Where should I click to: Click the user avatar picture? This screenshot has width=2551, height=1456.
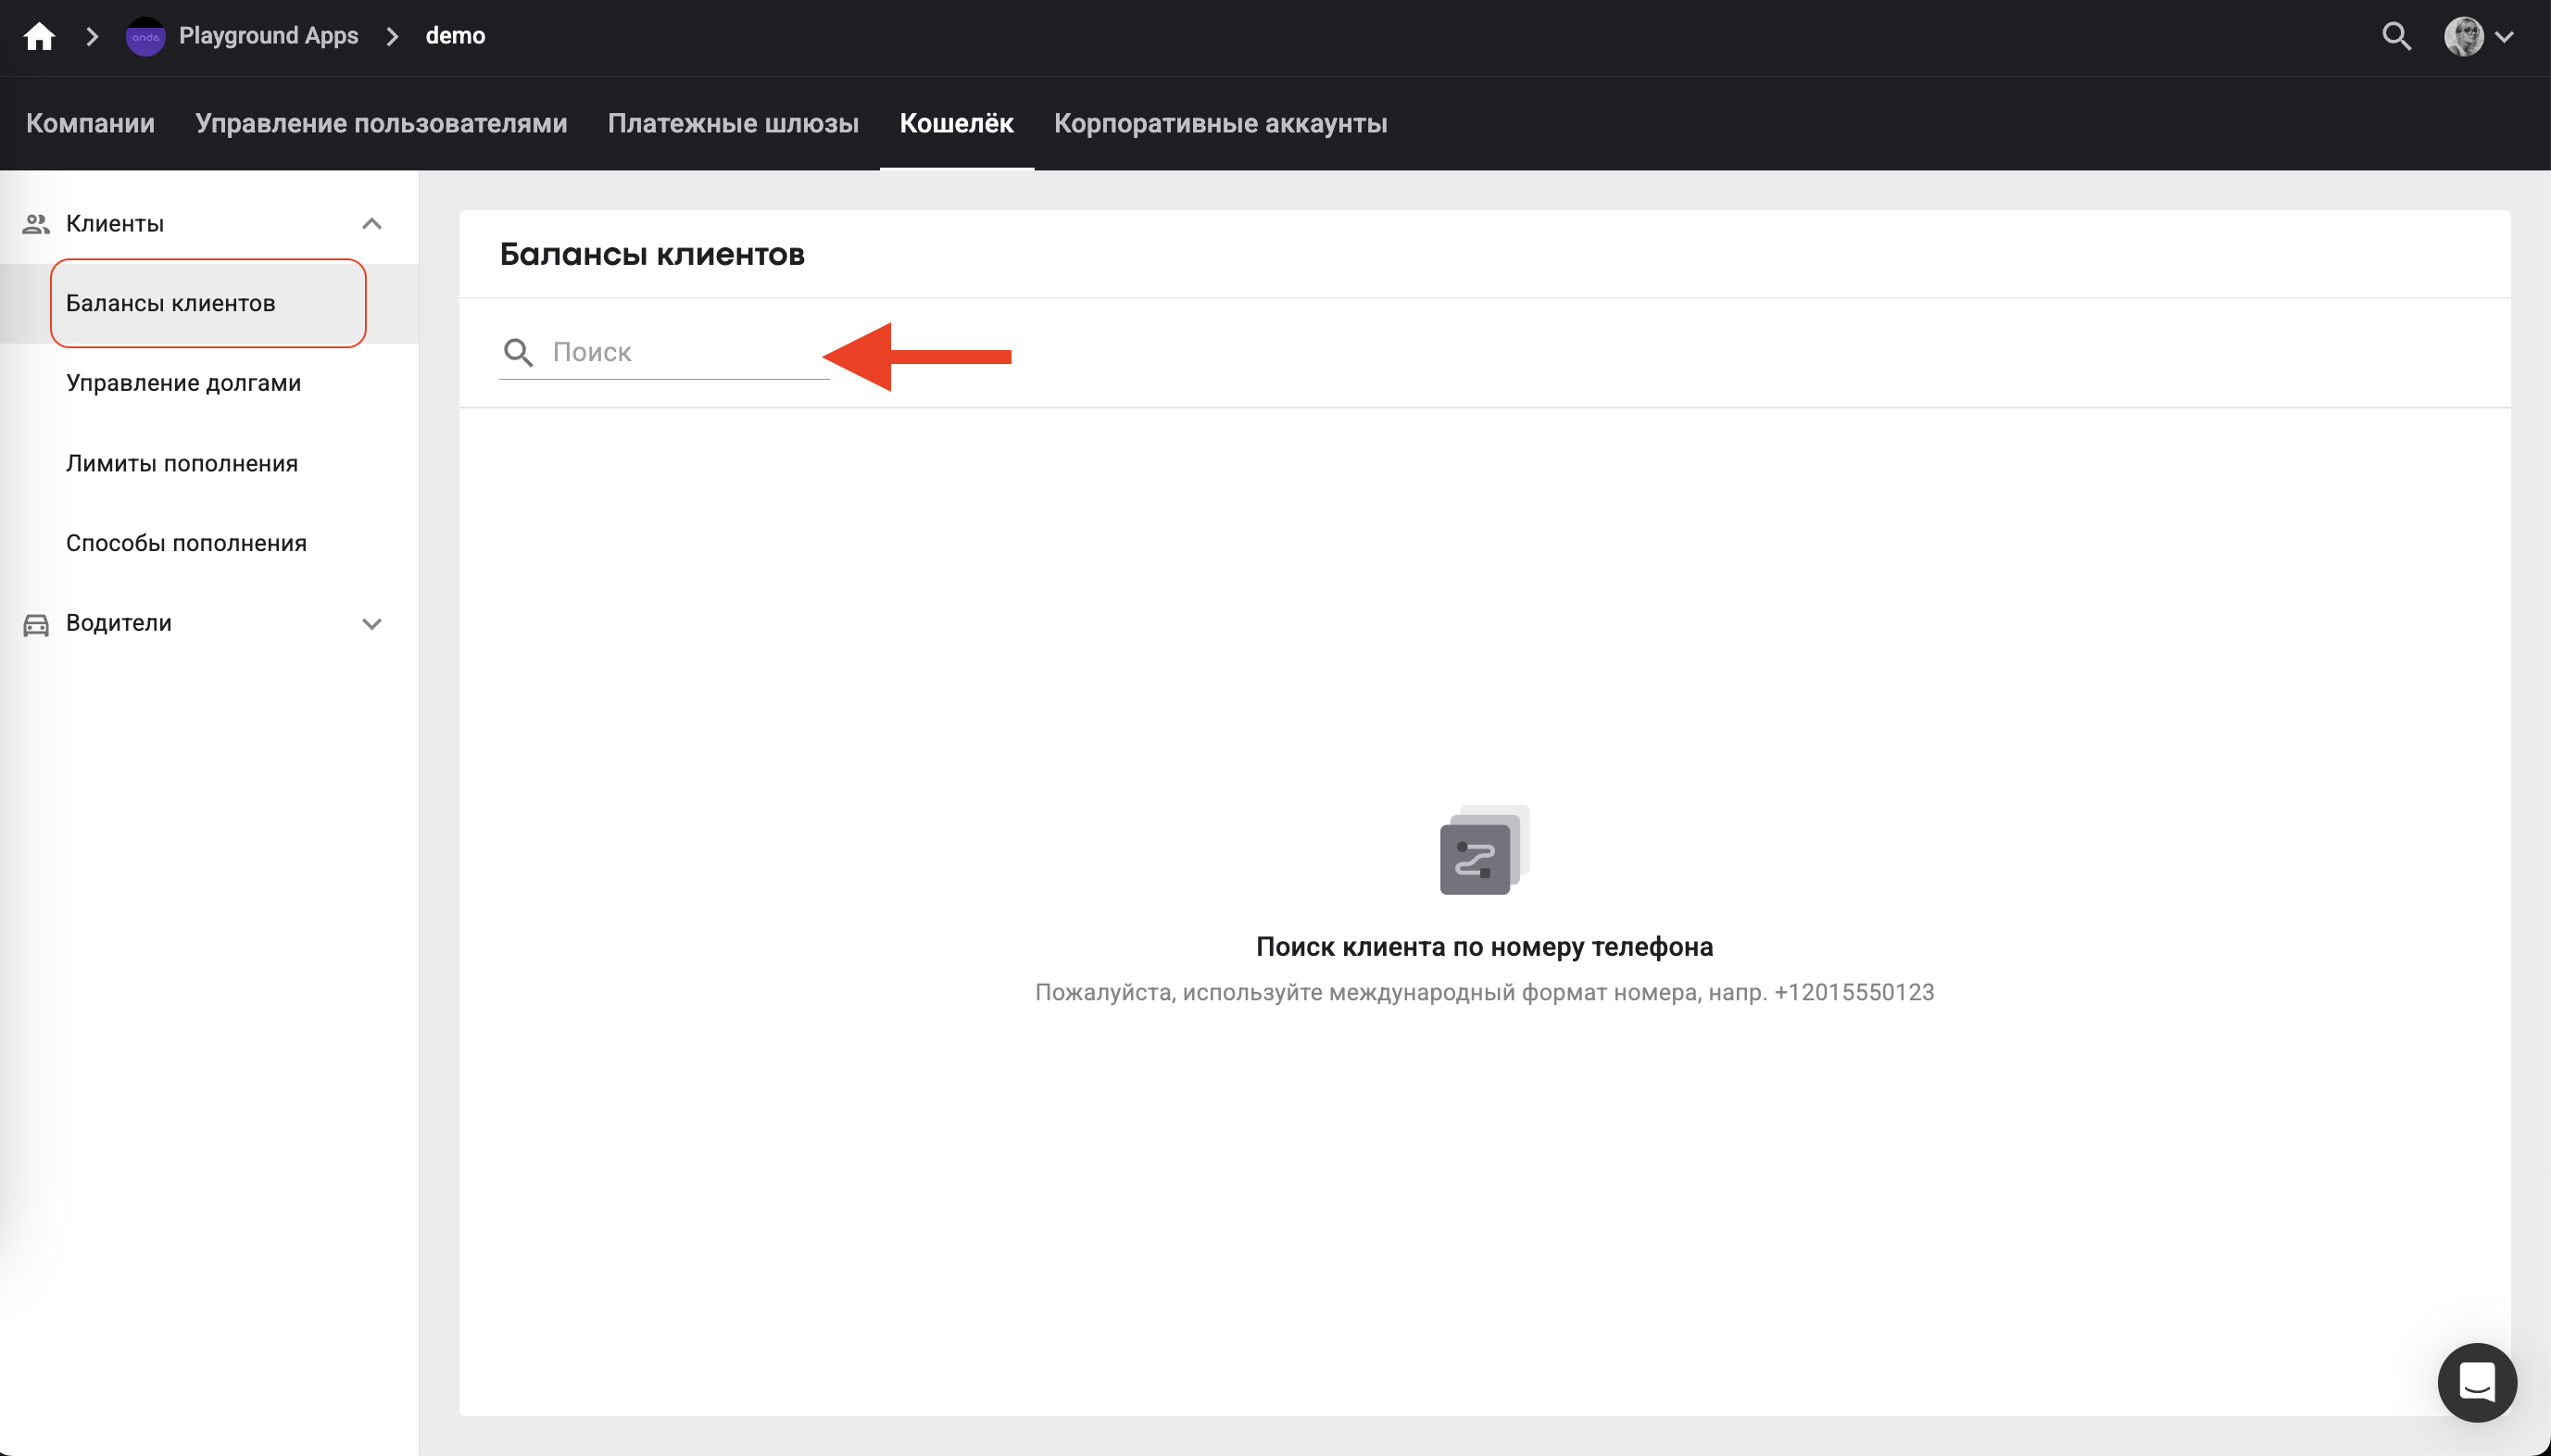[2463, 36]
